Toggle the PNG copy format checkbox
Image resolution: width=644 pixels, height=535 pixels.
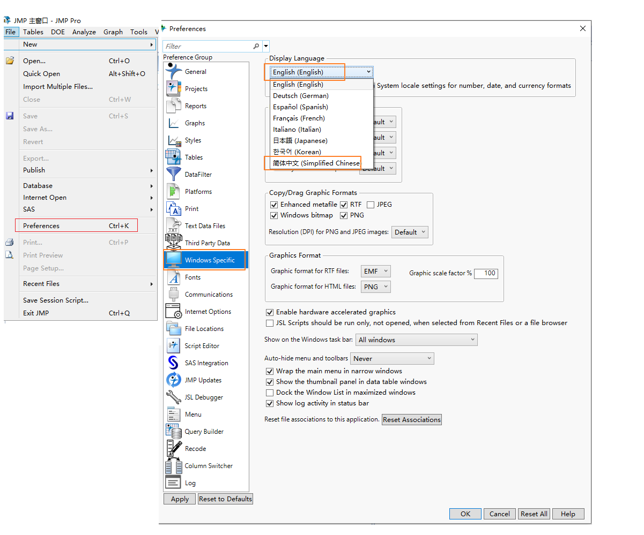344,215
